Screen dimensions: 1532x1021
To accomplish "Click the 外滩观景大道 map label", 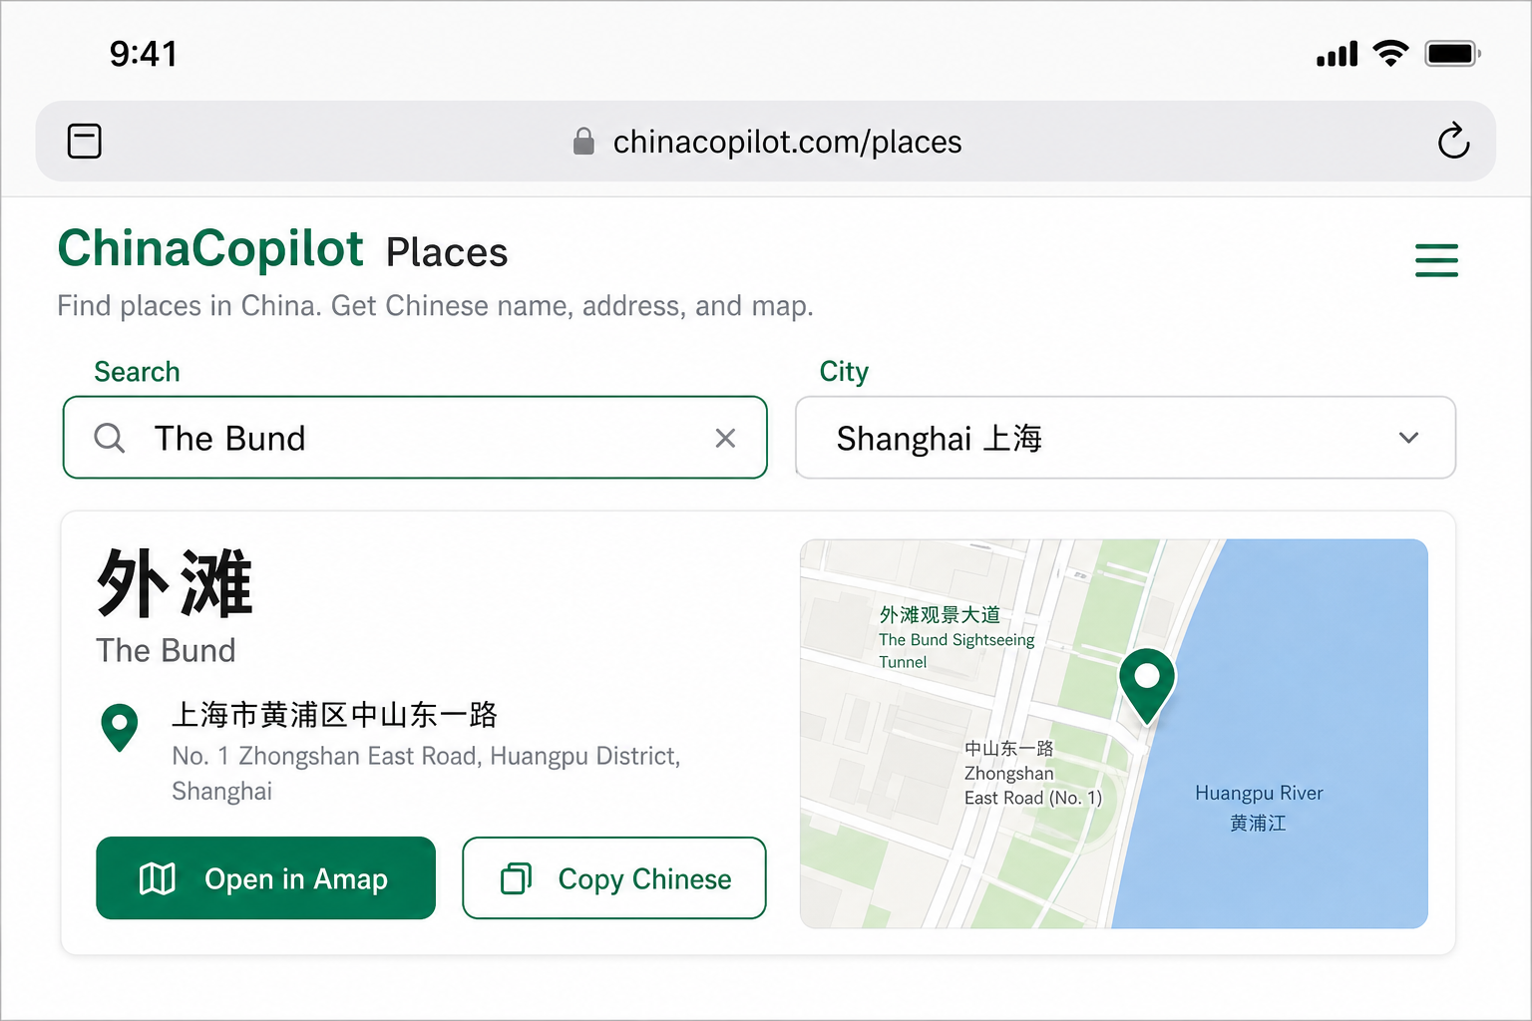I will click(940, 615).
